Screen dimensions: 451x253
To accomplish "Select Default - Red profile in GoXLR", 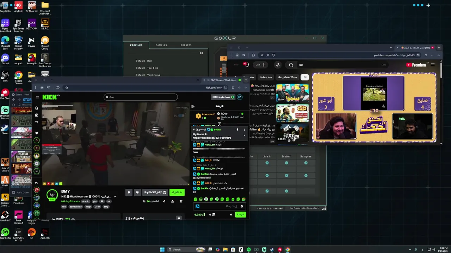I will coord(144,61).
